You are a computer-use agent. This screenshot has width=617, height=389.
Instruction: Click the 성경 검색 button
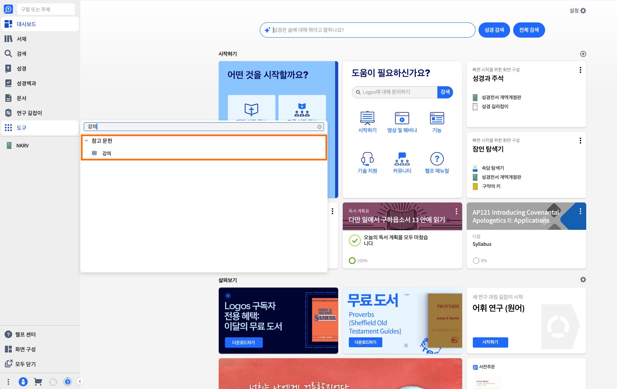pyautogui.click(x=494, y=30)
